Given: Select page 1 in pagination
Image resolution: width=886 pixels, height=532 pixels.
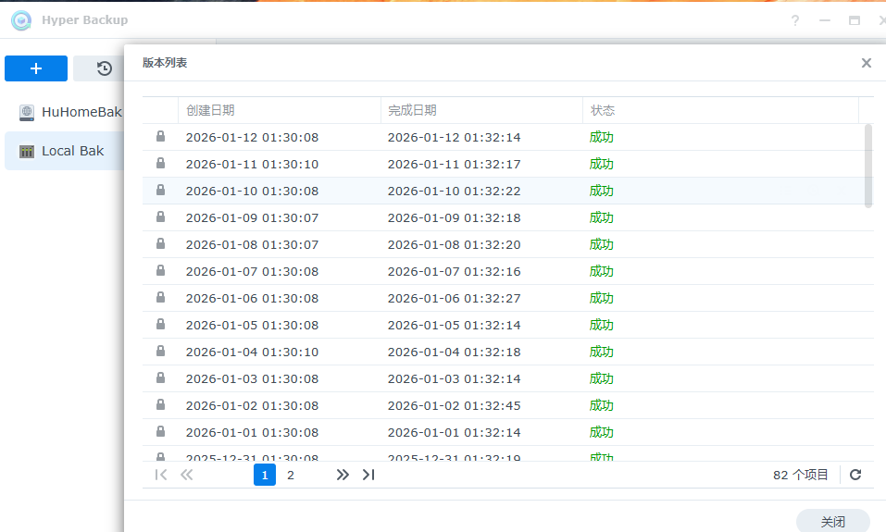Looking at the screenshot, I should (265, 475).
